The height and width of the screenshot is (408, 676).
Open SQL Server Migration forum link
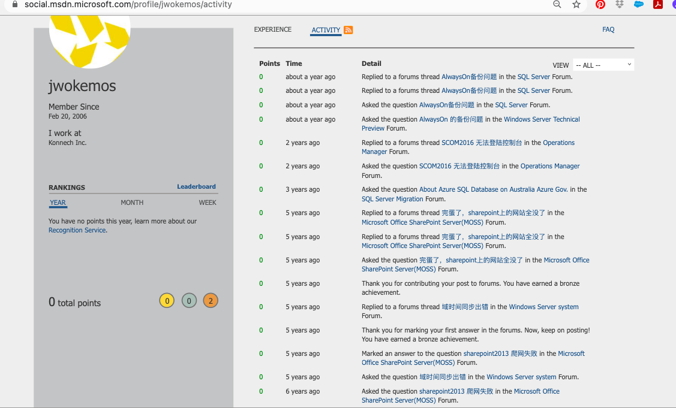(x=392, y=199)
